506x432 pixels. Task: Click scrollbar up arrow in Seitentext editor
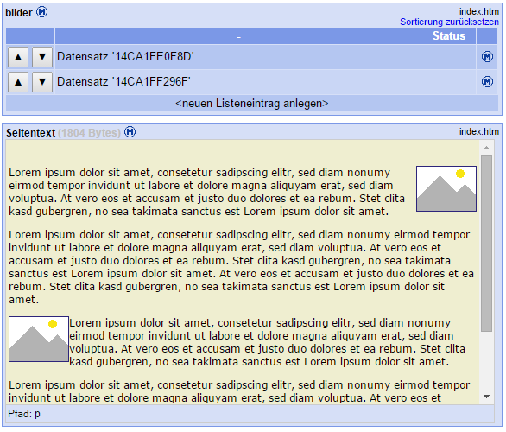pos(487,148)
